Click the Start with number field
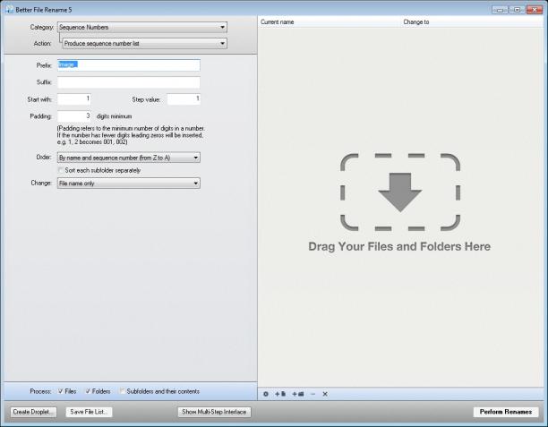The image size is (548, 427). (x=74, y=99)
